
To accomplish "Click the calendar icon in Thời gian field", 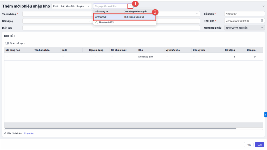I will 262,21.
